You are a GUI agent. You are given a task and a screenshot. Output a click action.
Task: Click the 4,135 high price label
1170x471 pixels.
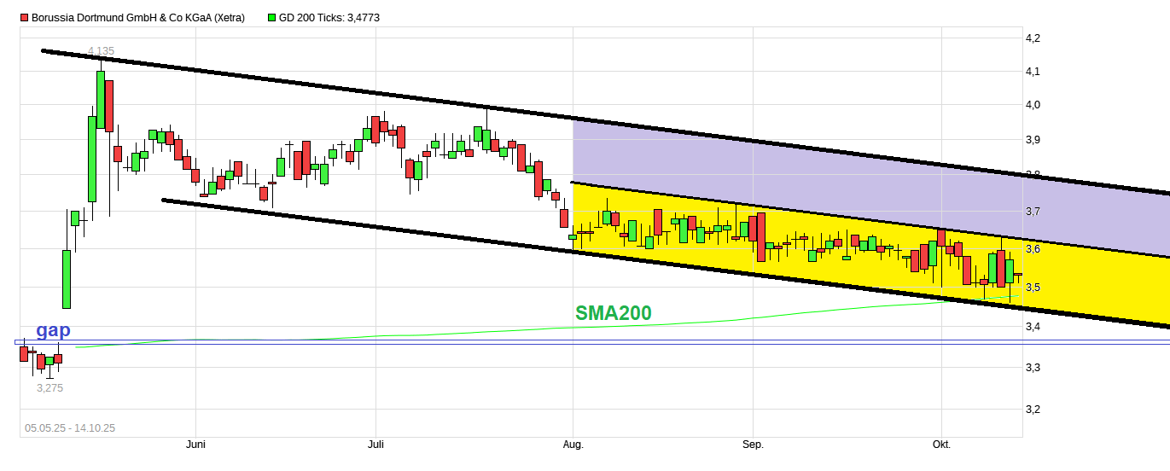tap(101, 51)
